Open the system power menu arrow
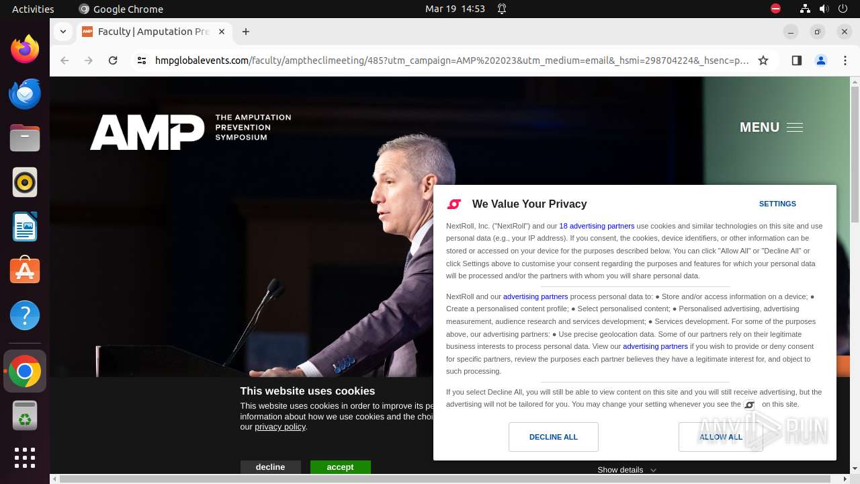 [843, 9]
